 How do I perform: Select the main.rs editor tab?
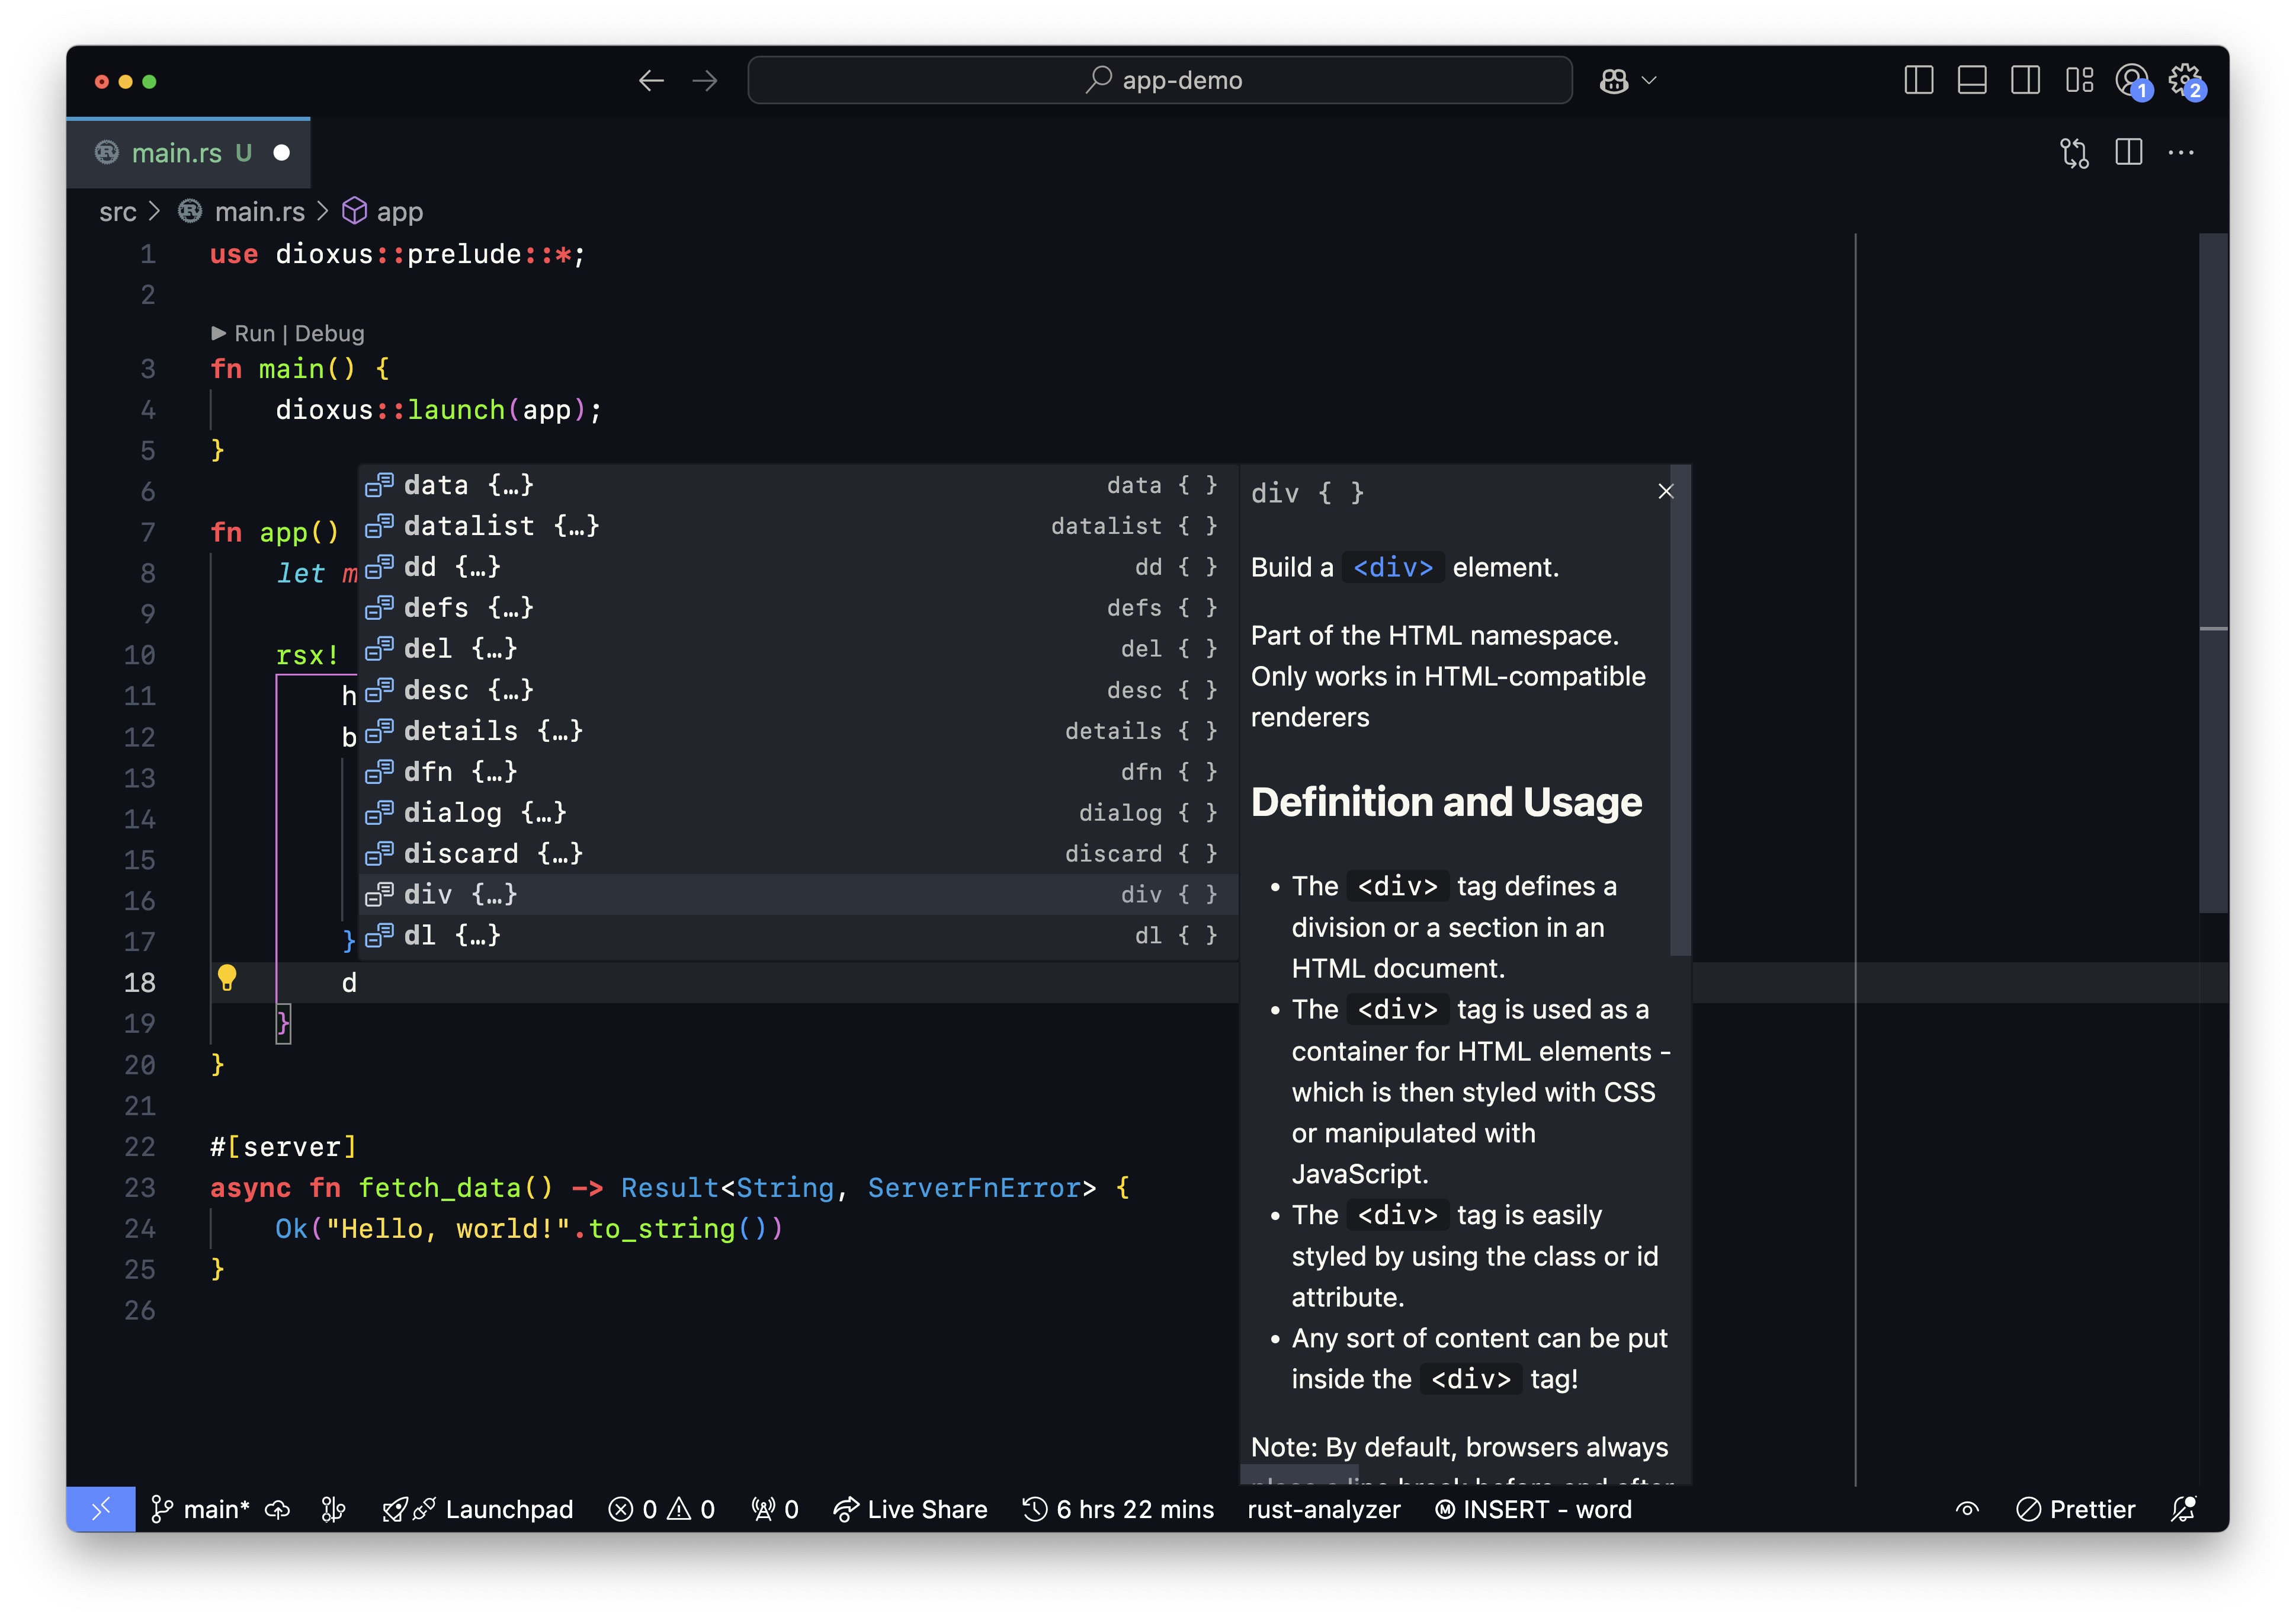178,153
